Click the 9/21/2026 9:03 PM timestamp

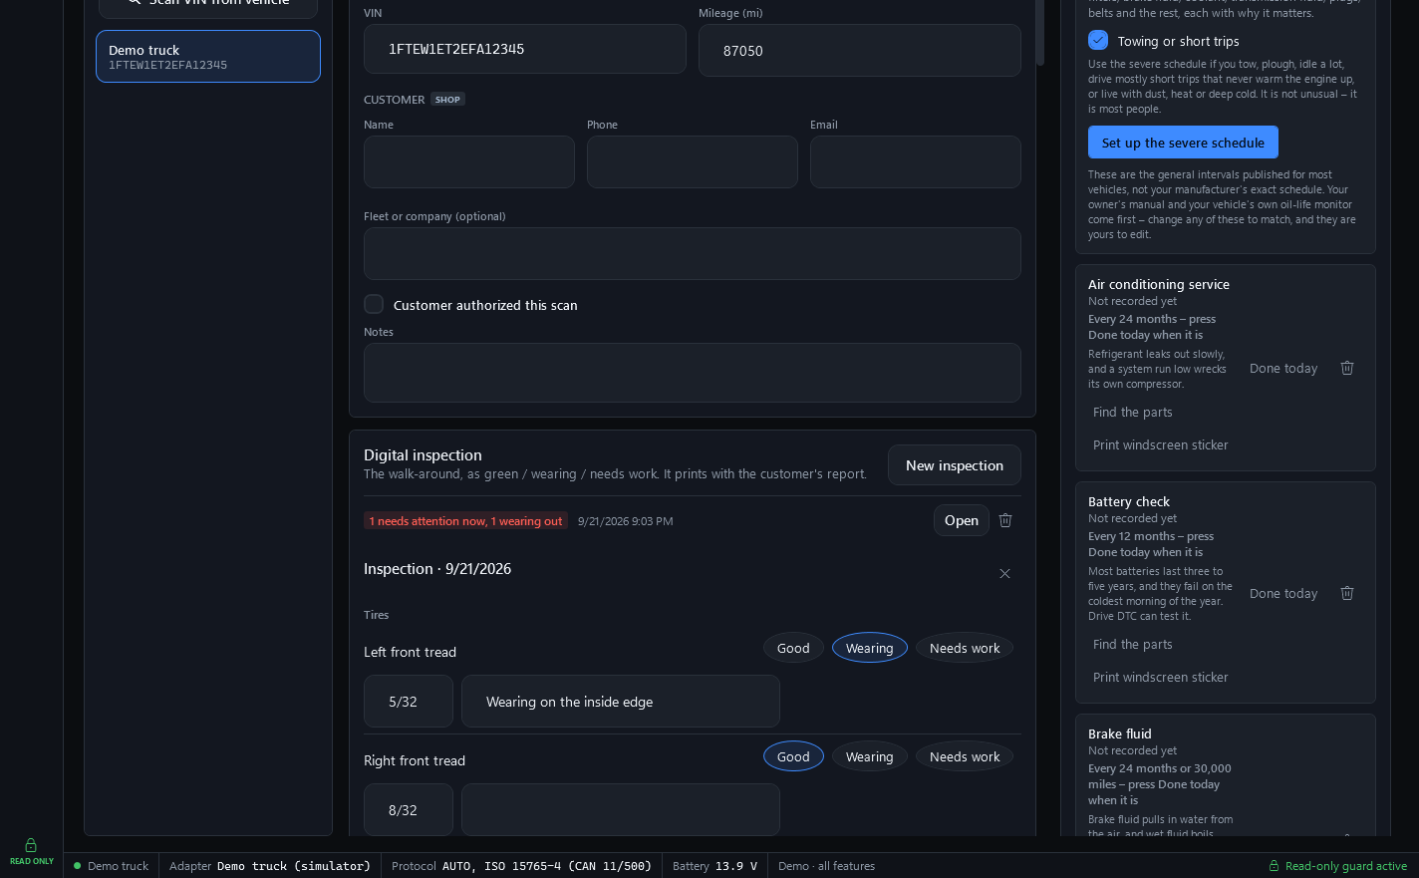tap(626, 521)
